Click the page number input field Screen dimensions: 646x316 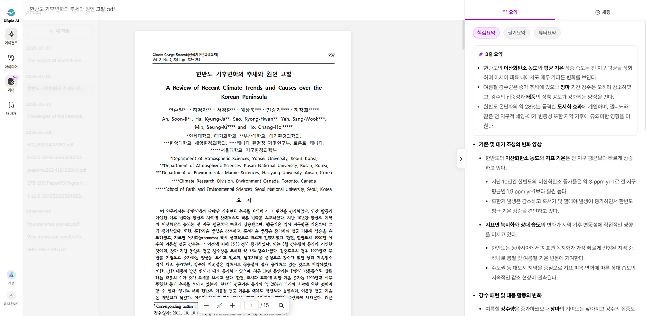[x=251, y=305]
